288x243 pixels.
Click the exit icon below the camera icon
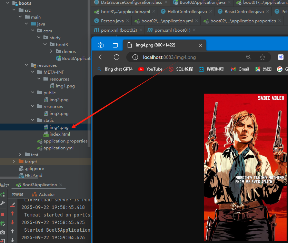(x=2, y=241)
